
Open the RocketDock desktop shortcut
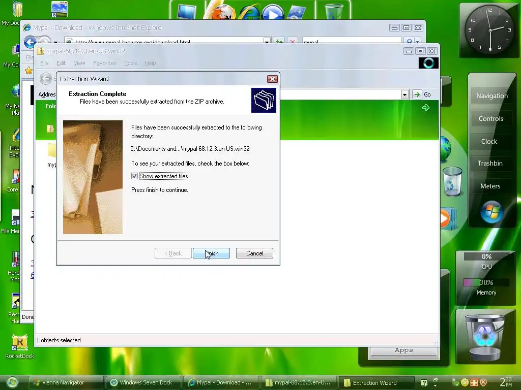click(x=20, y=346)
